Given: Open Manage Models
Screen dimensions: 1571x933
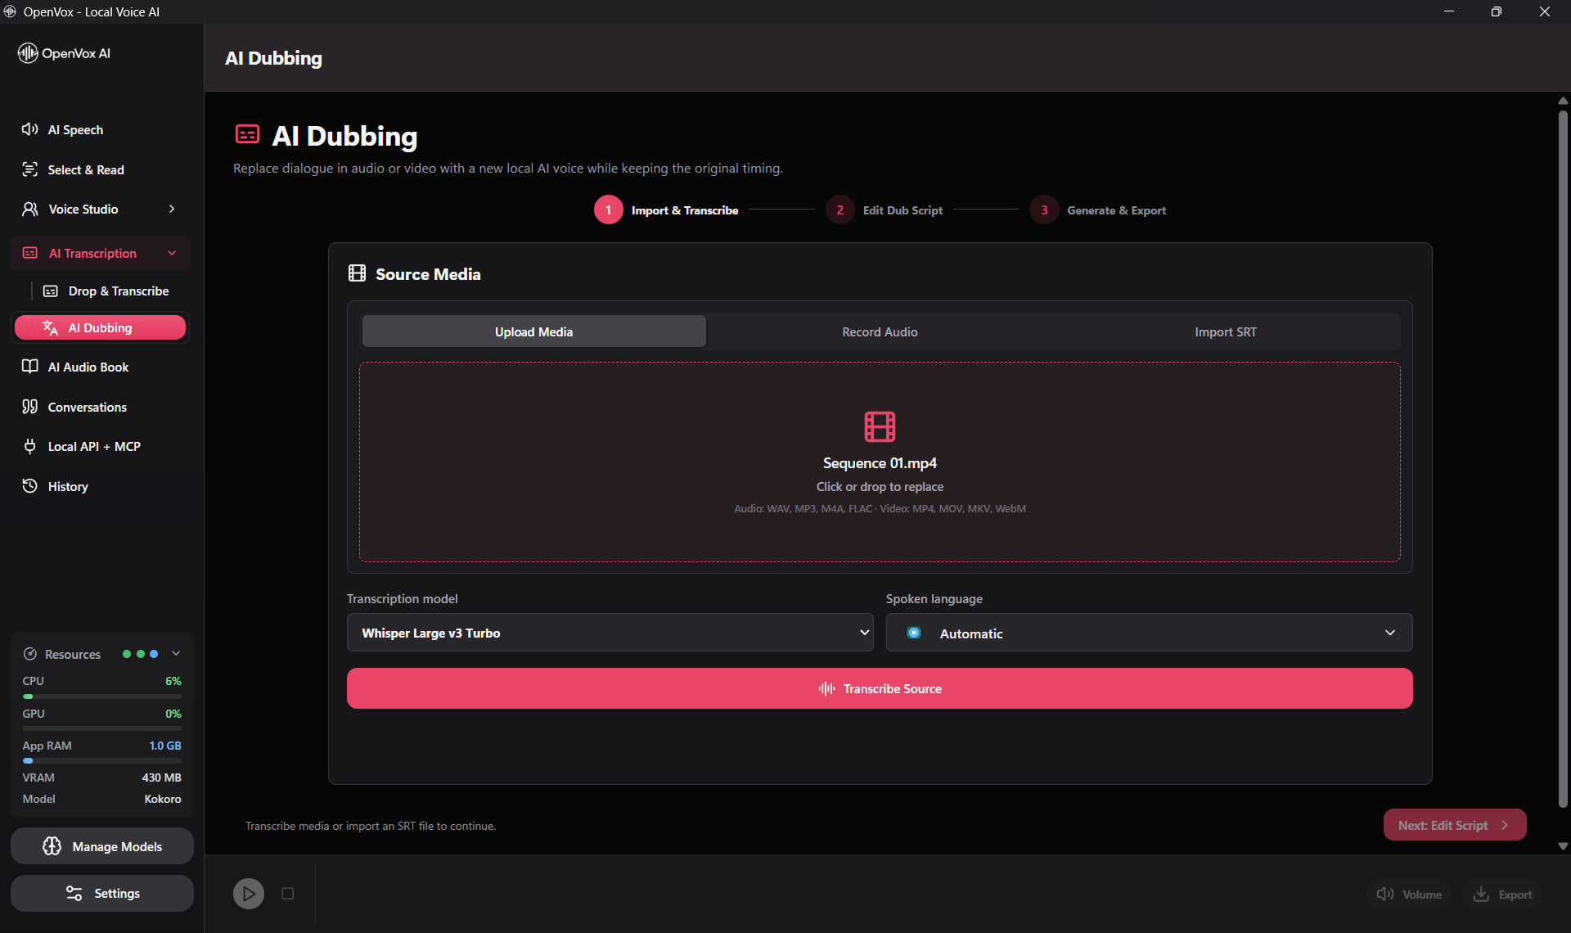Looking at the screenshot, I should tap(102, 846).
